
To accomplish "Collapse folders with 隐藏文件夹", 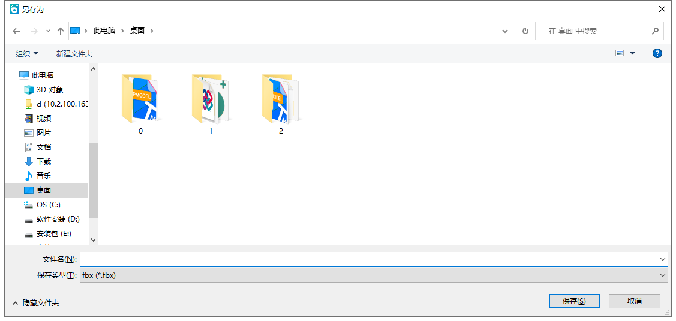I will point(36,303).
